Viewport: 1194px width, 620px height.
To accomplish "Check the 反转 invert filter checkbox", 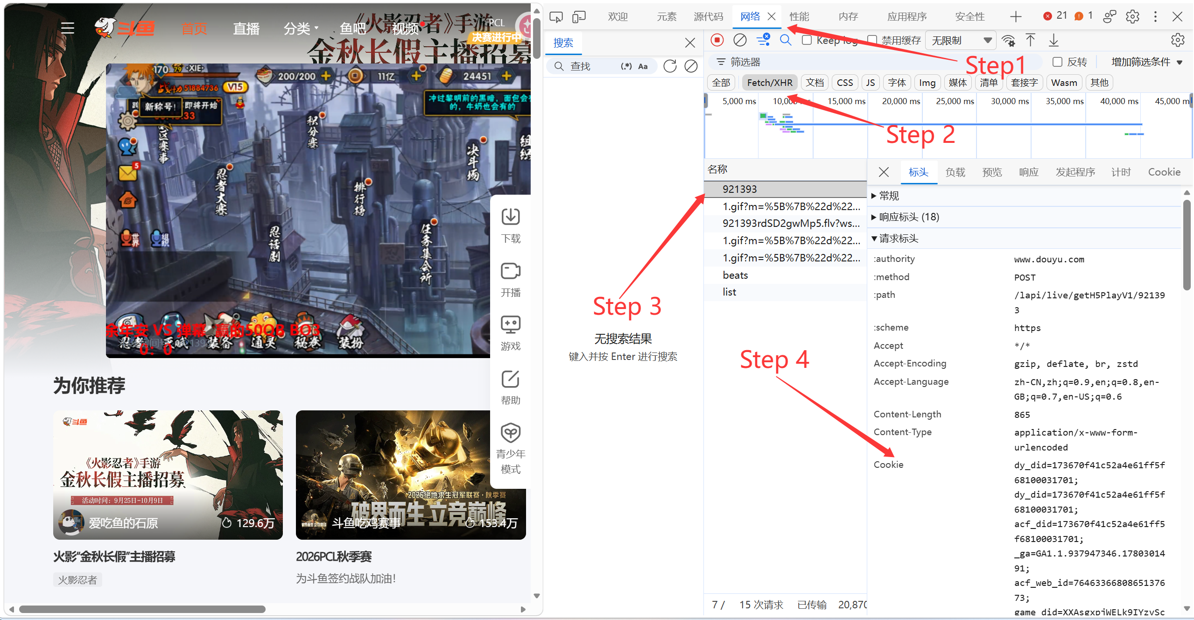I will pos(1057,62).
